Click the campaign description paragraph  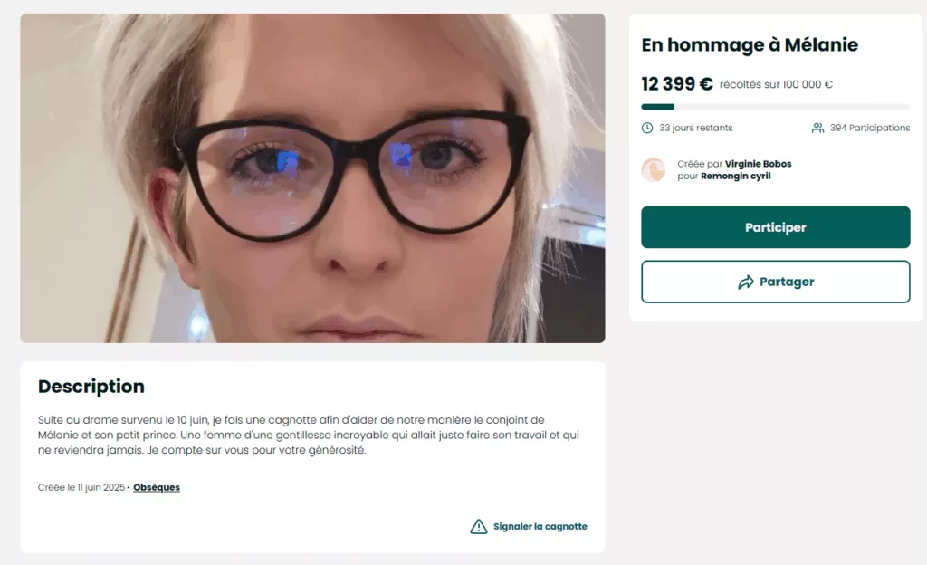(x=309, y=435)
